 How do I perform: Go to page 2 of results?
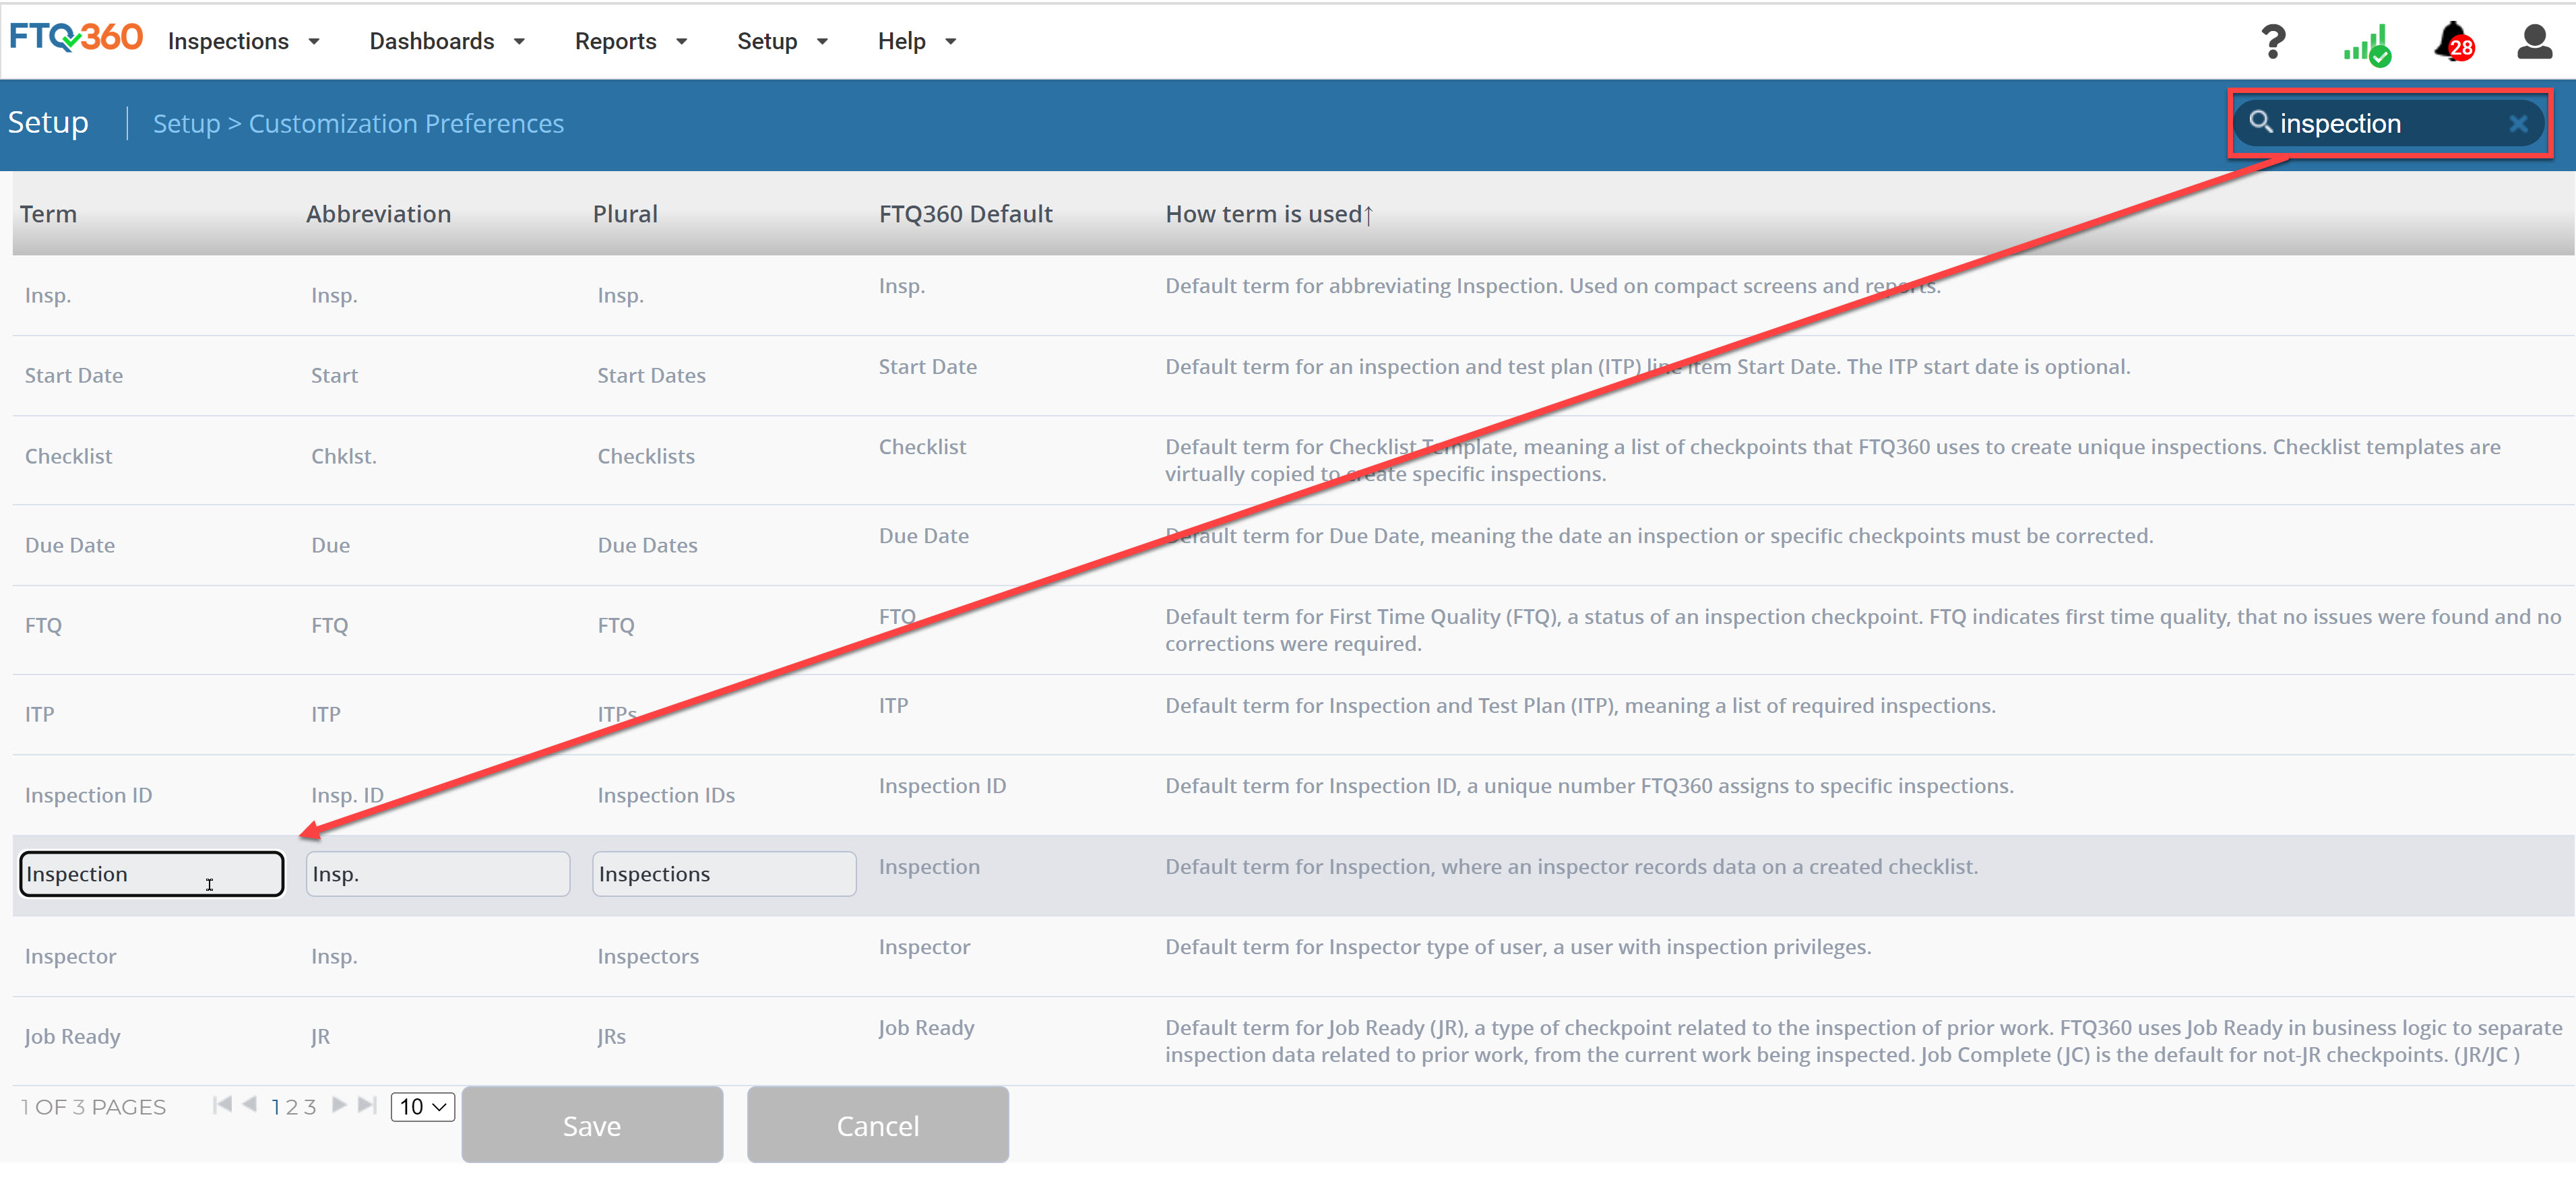click(x=292, y=1107)
